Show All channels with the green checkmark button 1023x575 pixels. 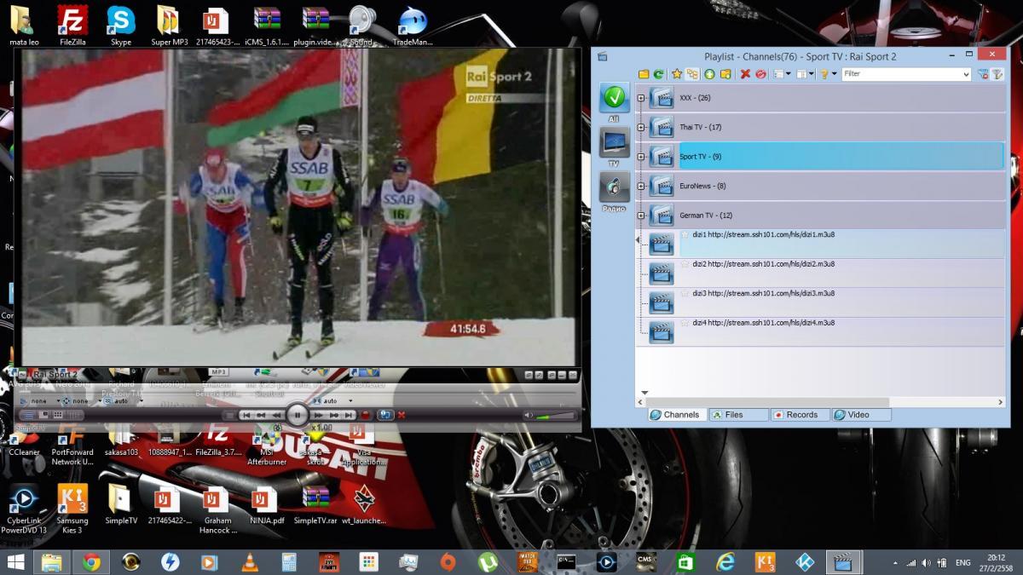click(614, 99)
